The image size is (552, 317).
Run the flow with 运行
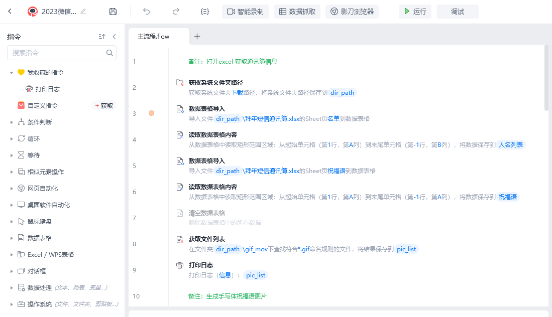point(415,12)
